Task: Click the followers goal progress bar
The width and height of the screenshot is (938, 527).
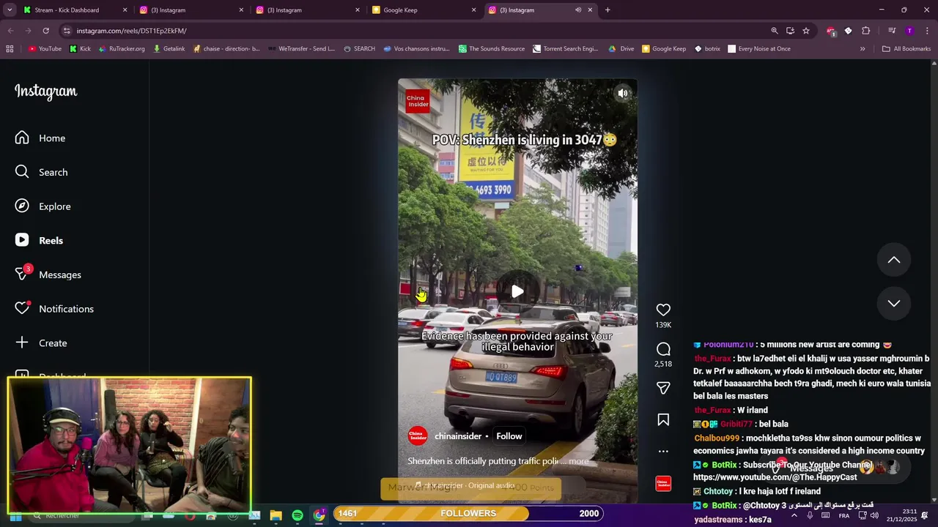Action: click(x=468, y=513)
